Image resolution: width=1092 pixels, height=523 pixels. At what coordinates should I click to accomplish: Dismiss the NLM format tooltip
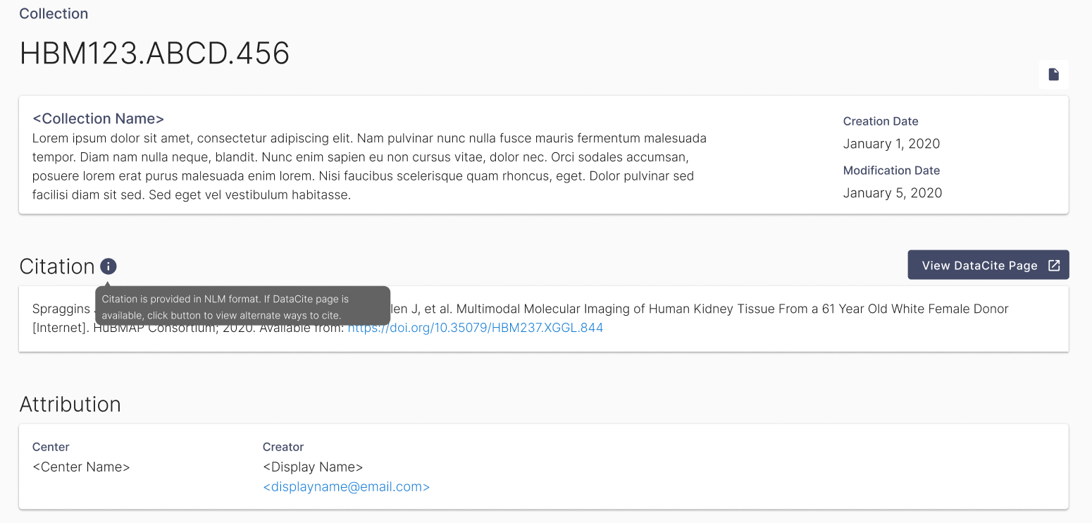tap(244, 306)
